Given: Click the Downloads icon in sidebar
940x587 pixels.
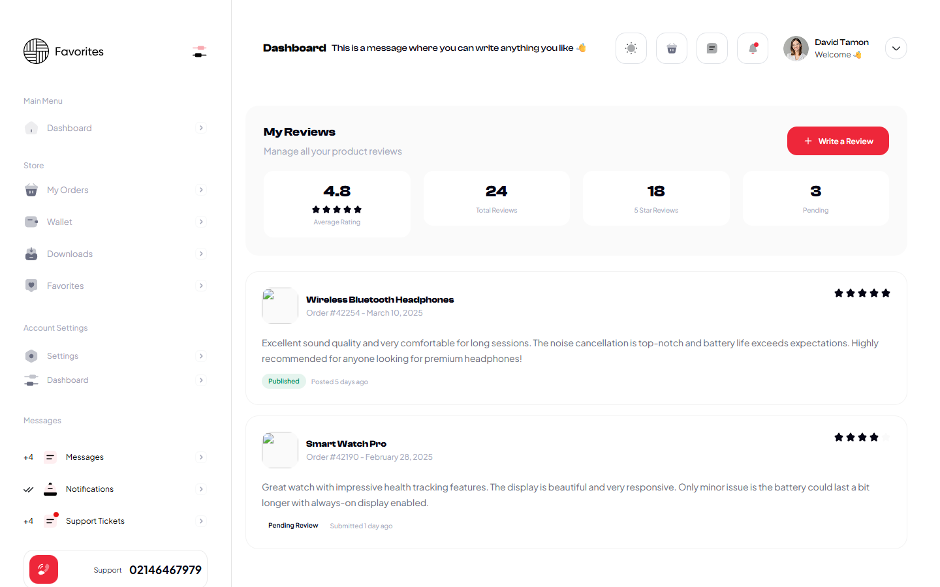Looking at the screenshot, I should point(31,254).
